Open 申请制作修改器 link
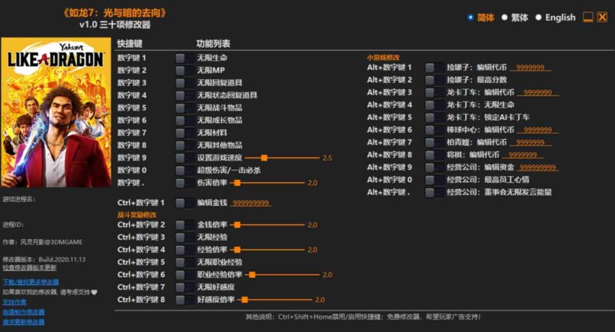The height and width of the screenshot is (332, 615). [24, 312]
